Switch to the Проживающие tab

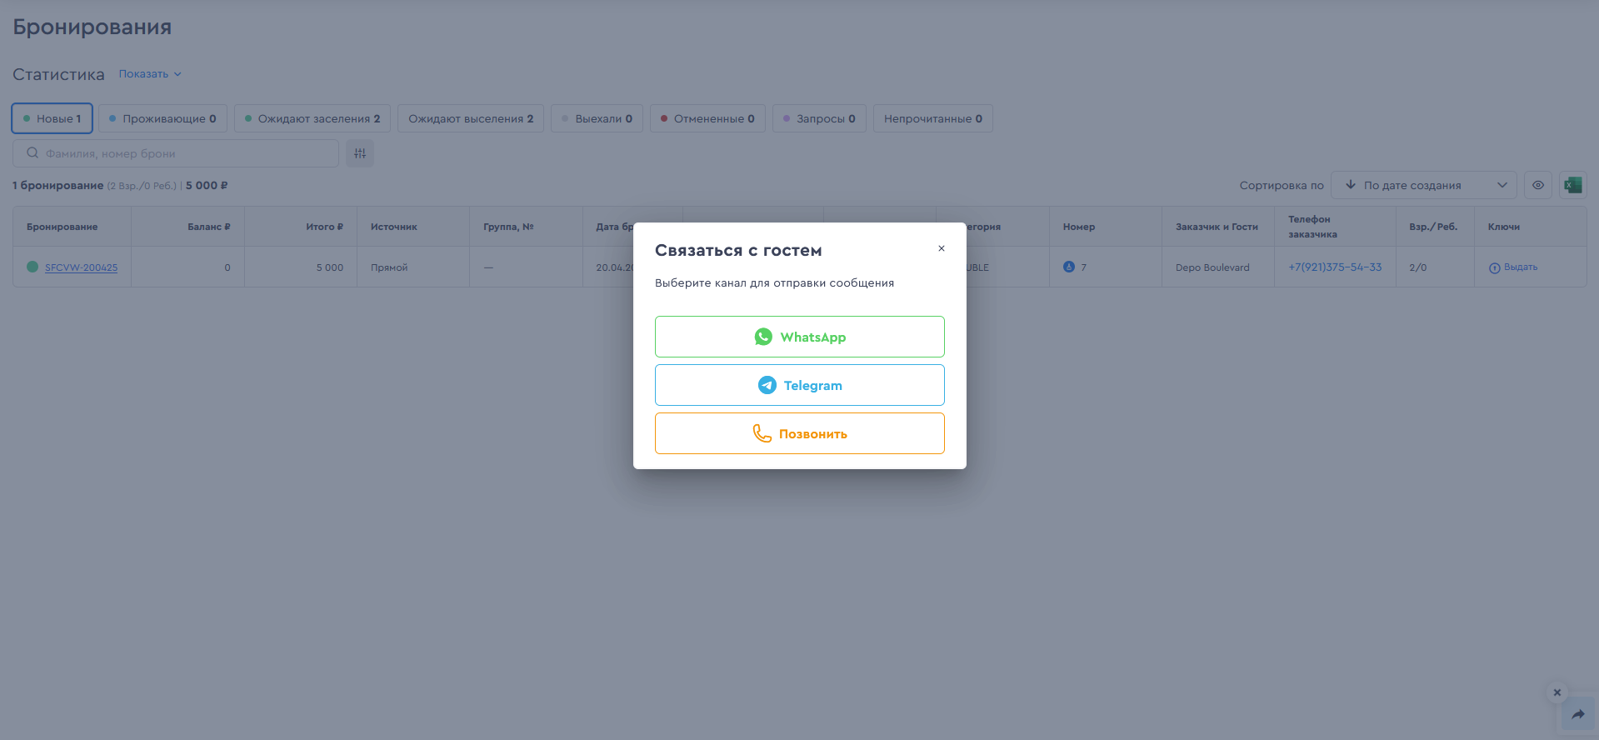pos(162,118)
